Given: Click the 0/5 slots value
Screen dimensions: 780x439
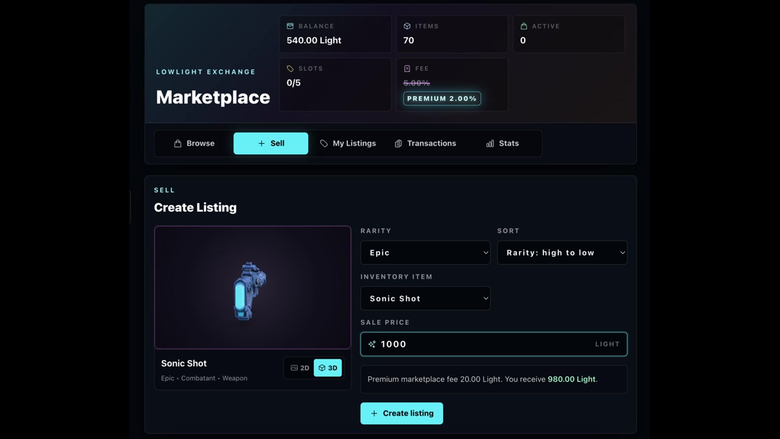Looking at the screenshot, I should (x=294, y=82).
